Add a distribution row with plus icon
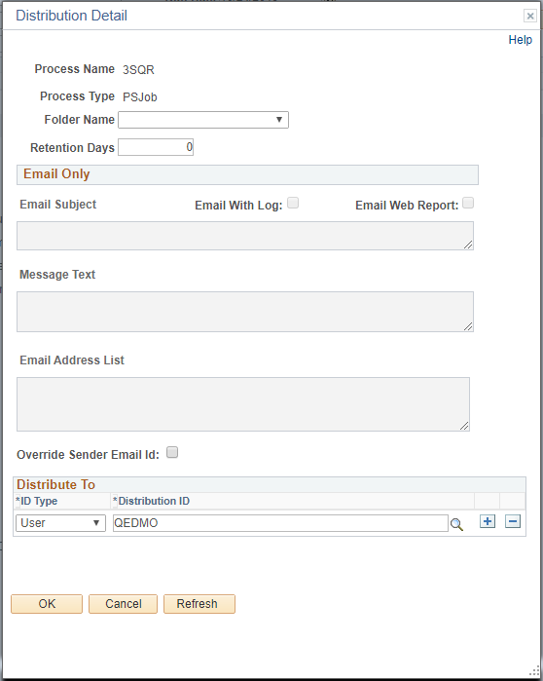Image resolution: width=543 pixels, height=681 pixels. (x=488, y=521)
